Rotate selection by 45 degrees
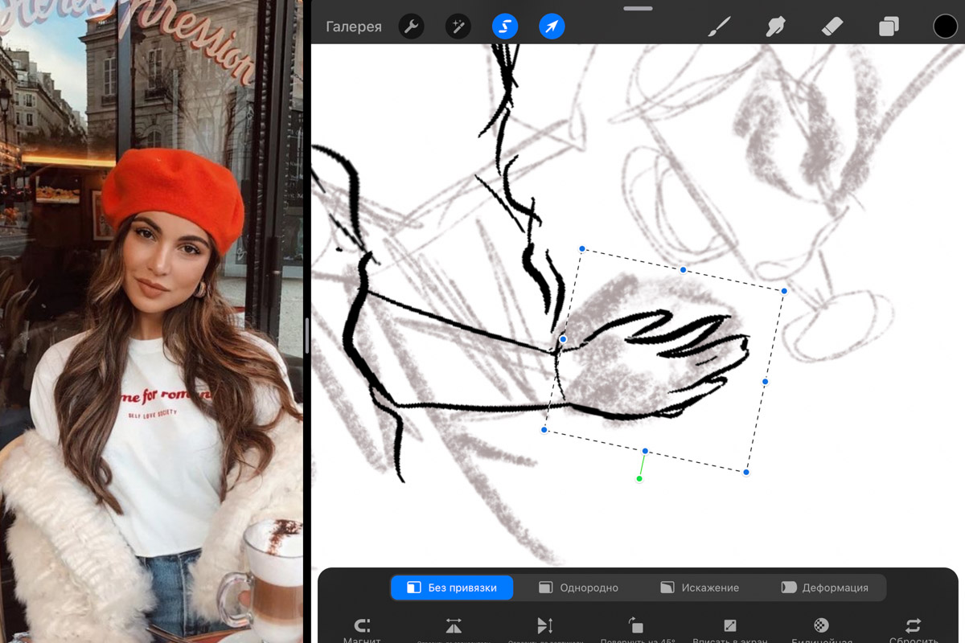The width and height of the screenshot is (965, 643). click(636, 629)
